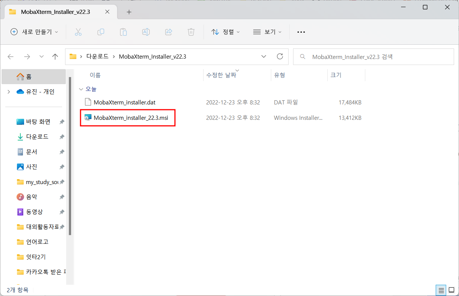Screen dimensions: 459x296
Task: Sort by 크기 column header
Action: tap(336, 75)
